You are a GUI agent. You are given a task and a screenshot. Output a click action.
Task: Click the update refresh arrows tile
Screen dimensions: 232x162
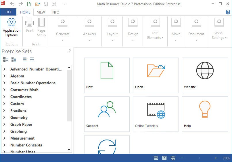click(107, 144)
